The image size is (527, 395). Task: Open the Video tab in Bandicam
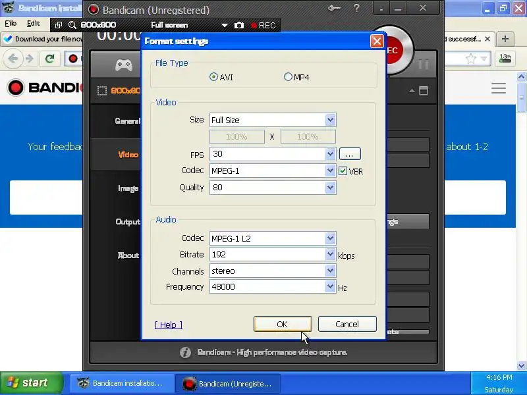pos(128,155)
